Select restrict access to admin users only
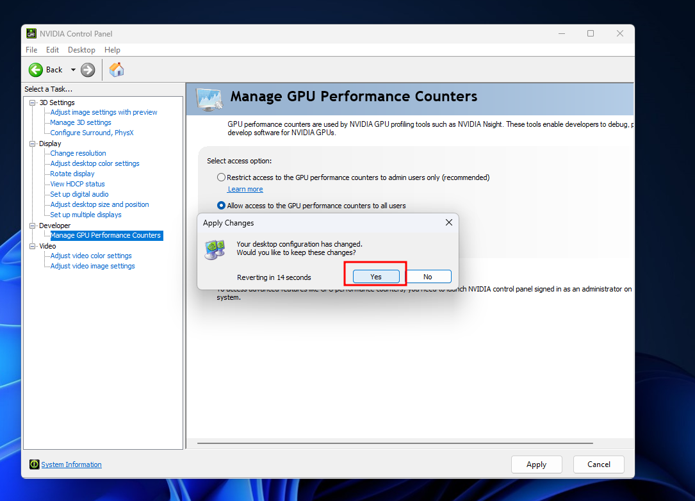This screenshot has width=695, height=501. [x=221, y=177]
